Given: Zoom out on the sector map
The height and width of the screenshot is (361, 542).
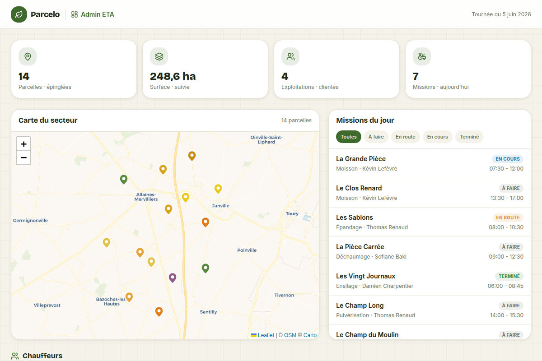Looking at the screenshot, I should pyautogui.click(x=23, y=158).
